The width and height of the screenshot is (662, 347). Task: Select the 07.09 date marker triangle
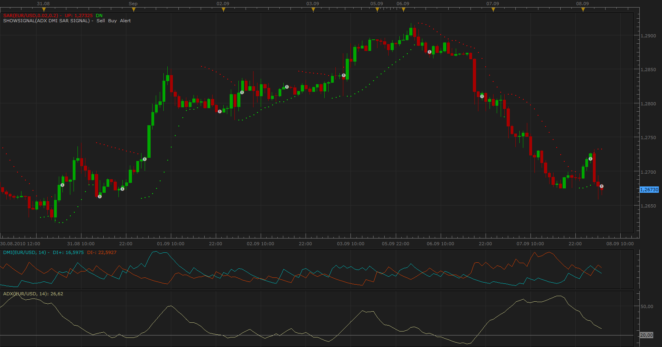tap(493, 10)
